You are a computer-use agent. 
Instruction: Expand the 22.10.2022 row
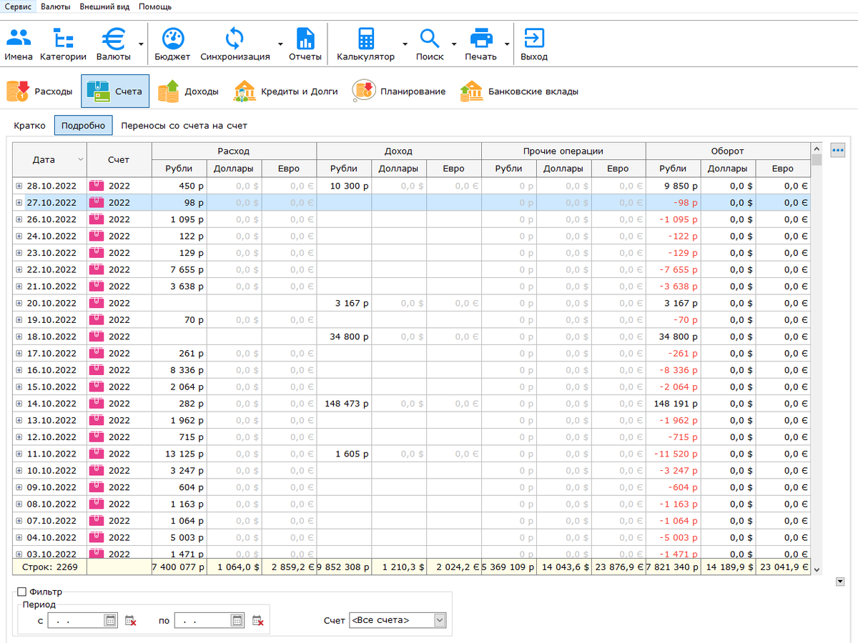(19, 269)
